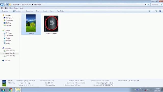Select the PHOTO image thumbnail
The image size is (163, 92).
31,23
